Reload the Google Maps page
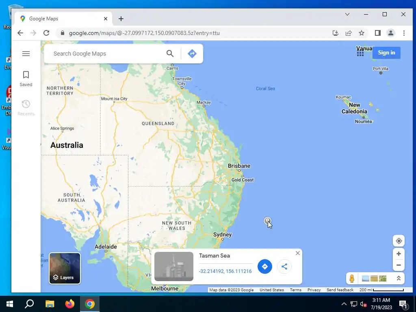Image resolution: width=416 pixels, height=312 pixels. (x=46, y=33)
